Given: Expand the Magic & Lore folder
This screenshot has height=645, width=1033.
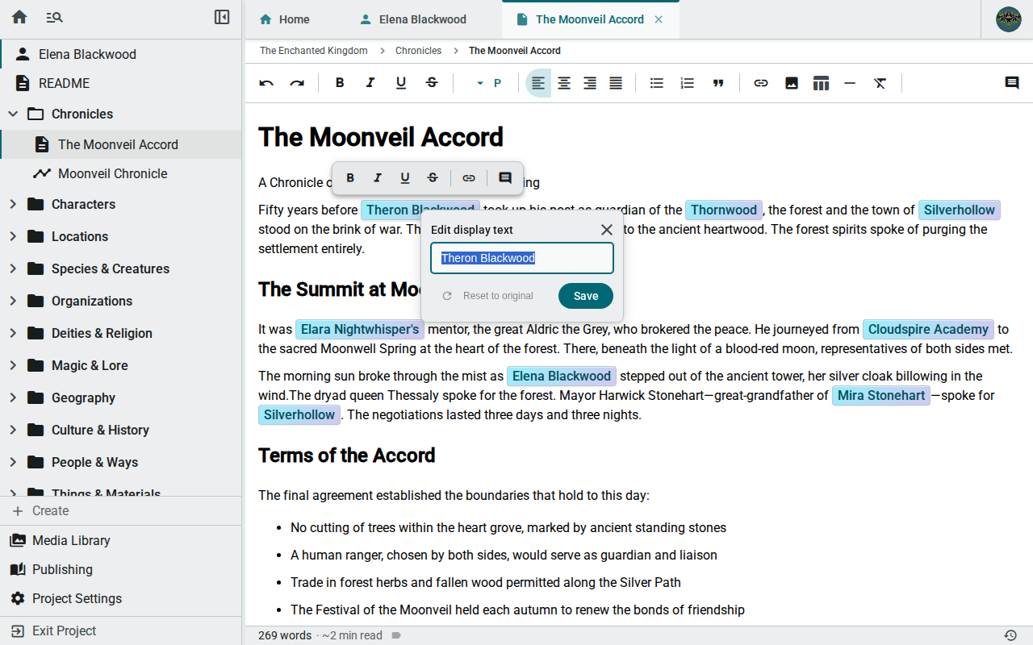Looking at the screenshot, I should click(13, 365).
